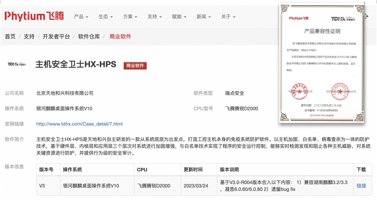The image size is (377, 204).
Task: Click the 官网链接 field label
Action: click(14, 124)
